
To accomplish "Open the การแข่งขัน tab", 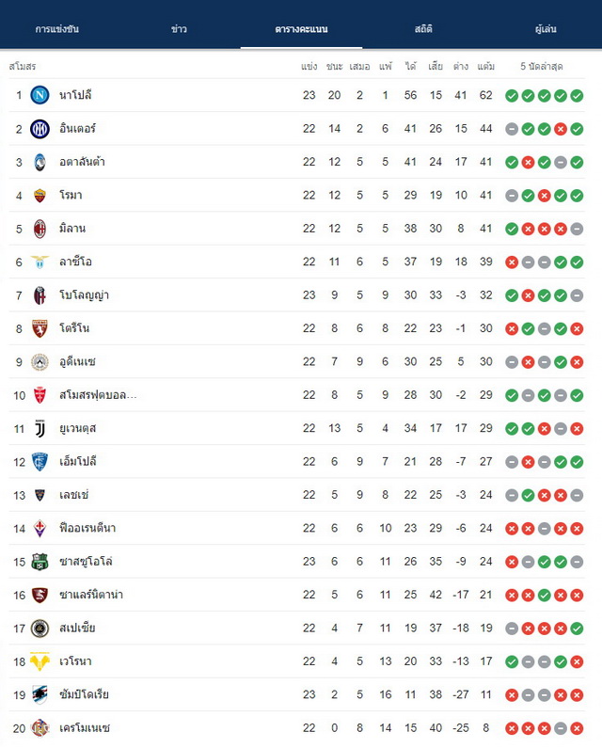I will (x=57, y=29).
